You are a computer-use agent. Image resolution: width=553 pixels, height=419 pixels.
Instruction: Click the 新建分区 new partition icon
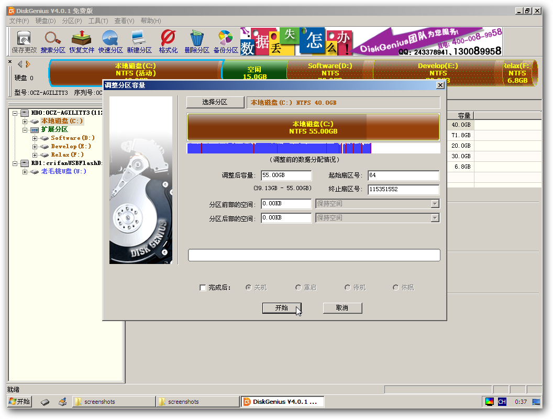[x=139, y=41]
